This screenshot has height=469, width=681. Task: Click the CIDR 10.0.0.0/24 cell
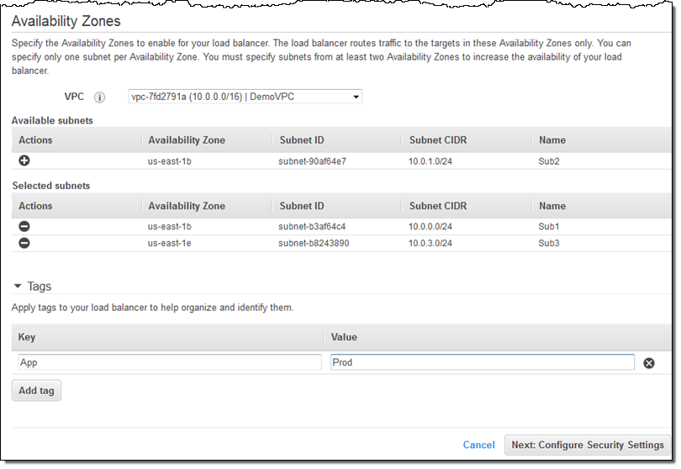coord(430,226)
